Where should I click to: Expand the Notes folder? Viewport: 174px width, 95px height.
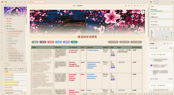pos(9,26)
